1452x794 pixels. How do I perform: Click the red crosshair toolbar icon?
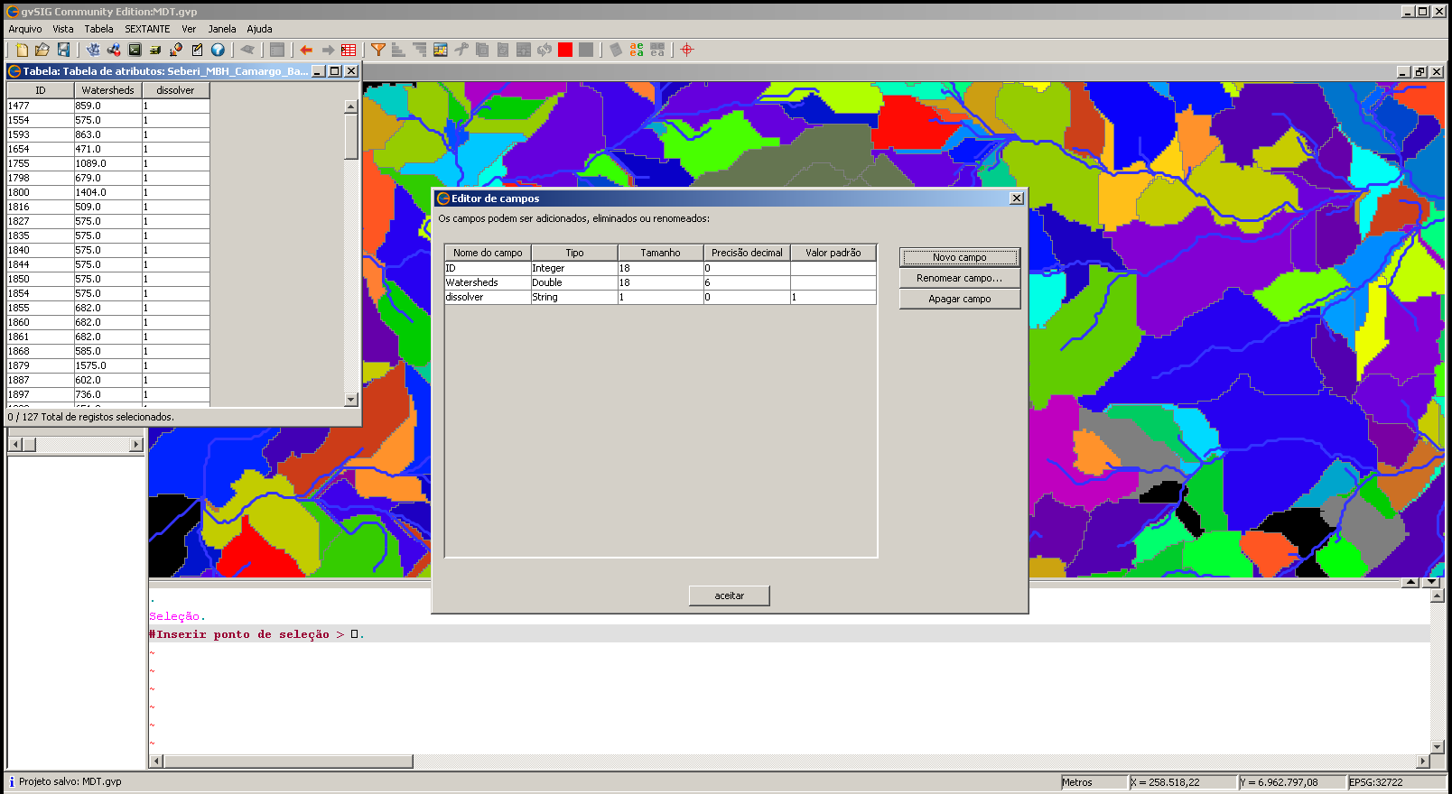point(687,50)
